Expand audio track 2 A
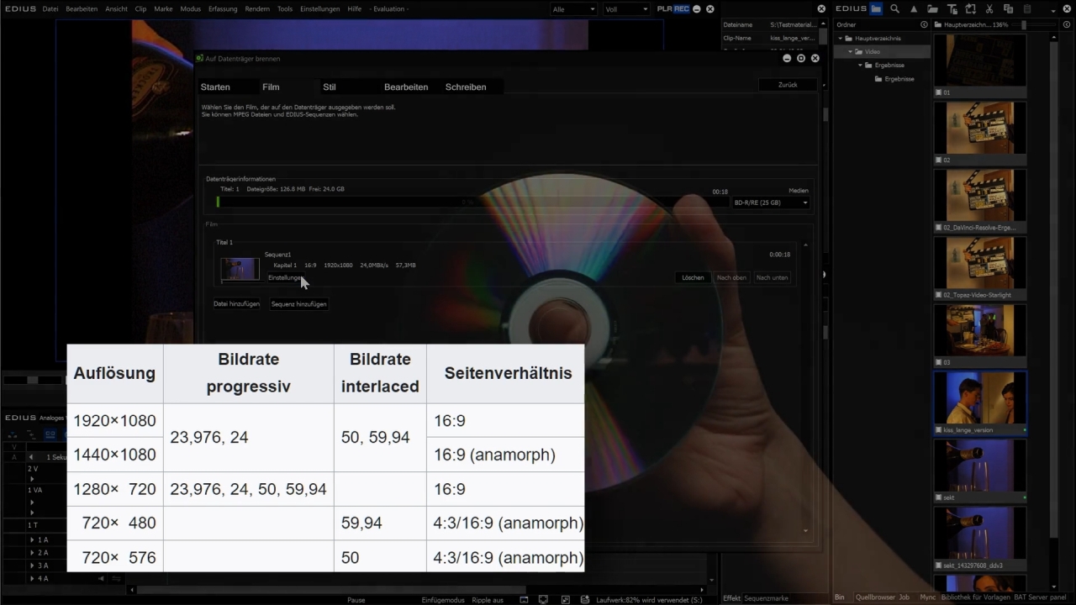 click(x=32, y=553)
